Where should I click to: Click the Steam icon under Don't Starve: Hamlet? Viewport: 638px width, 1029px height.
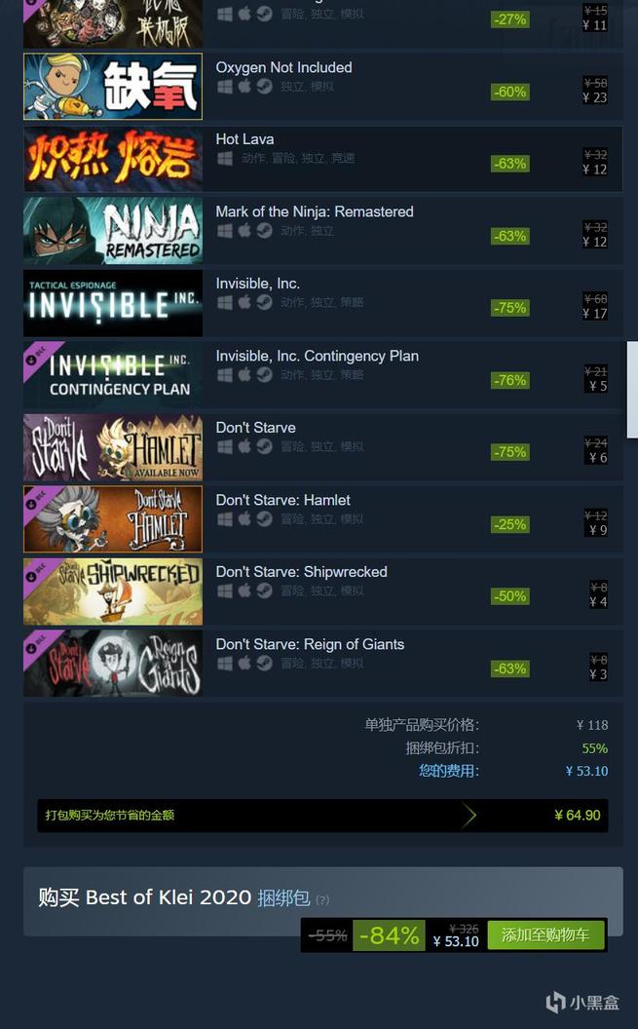pyautogui.click(x=264, y=519)
